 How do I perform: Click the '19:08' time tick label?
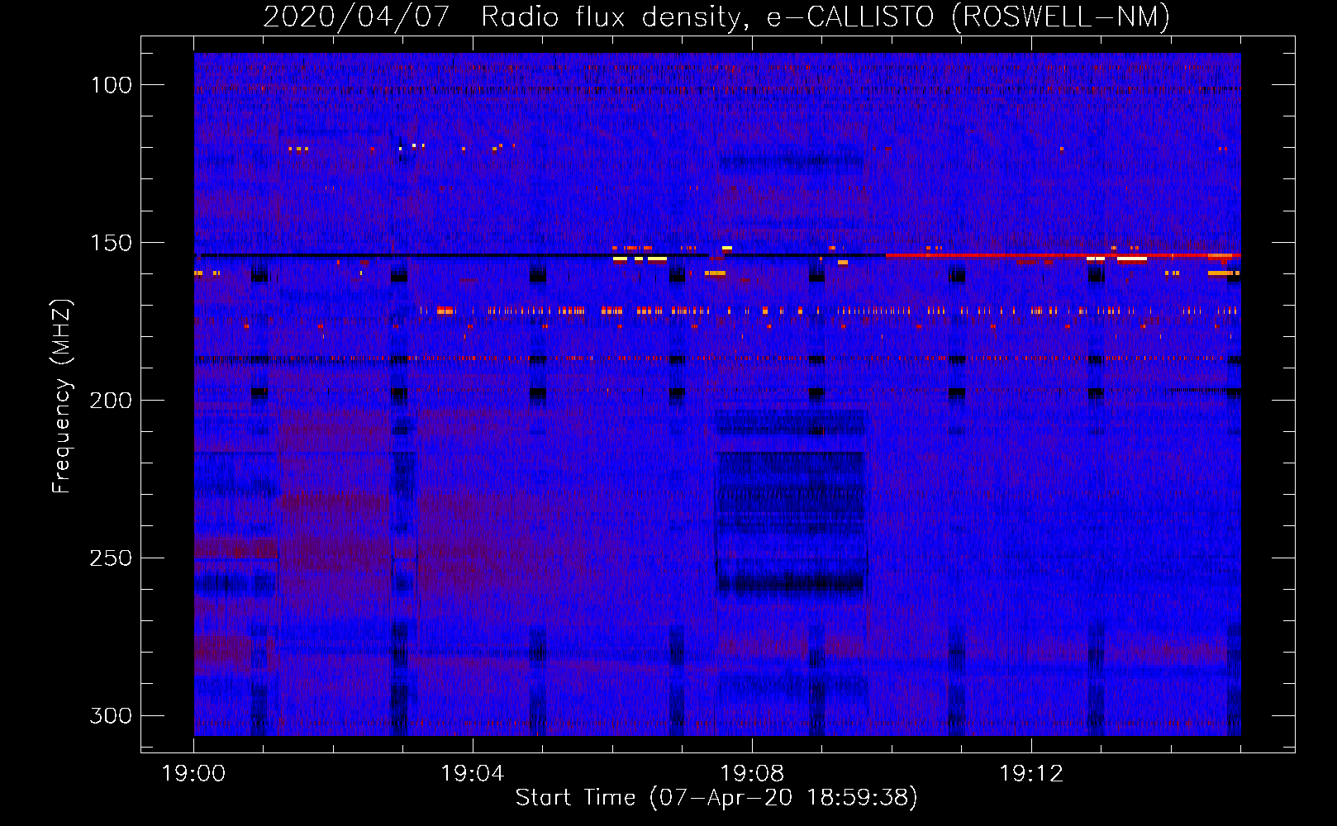pyautogui.click(x=752, y=774)
